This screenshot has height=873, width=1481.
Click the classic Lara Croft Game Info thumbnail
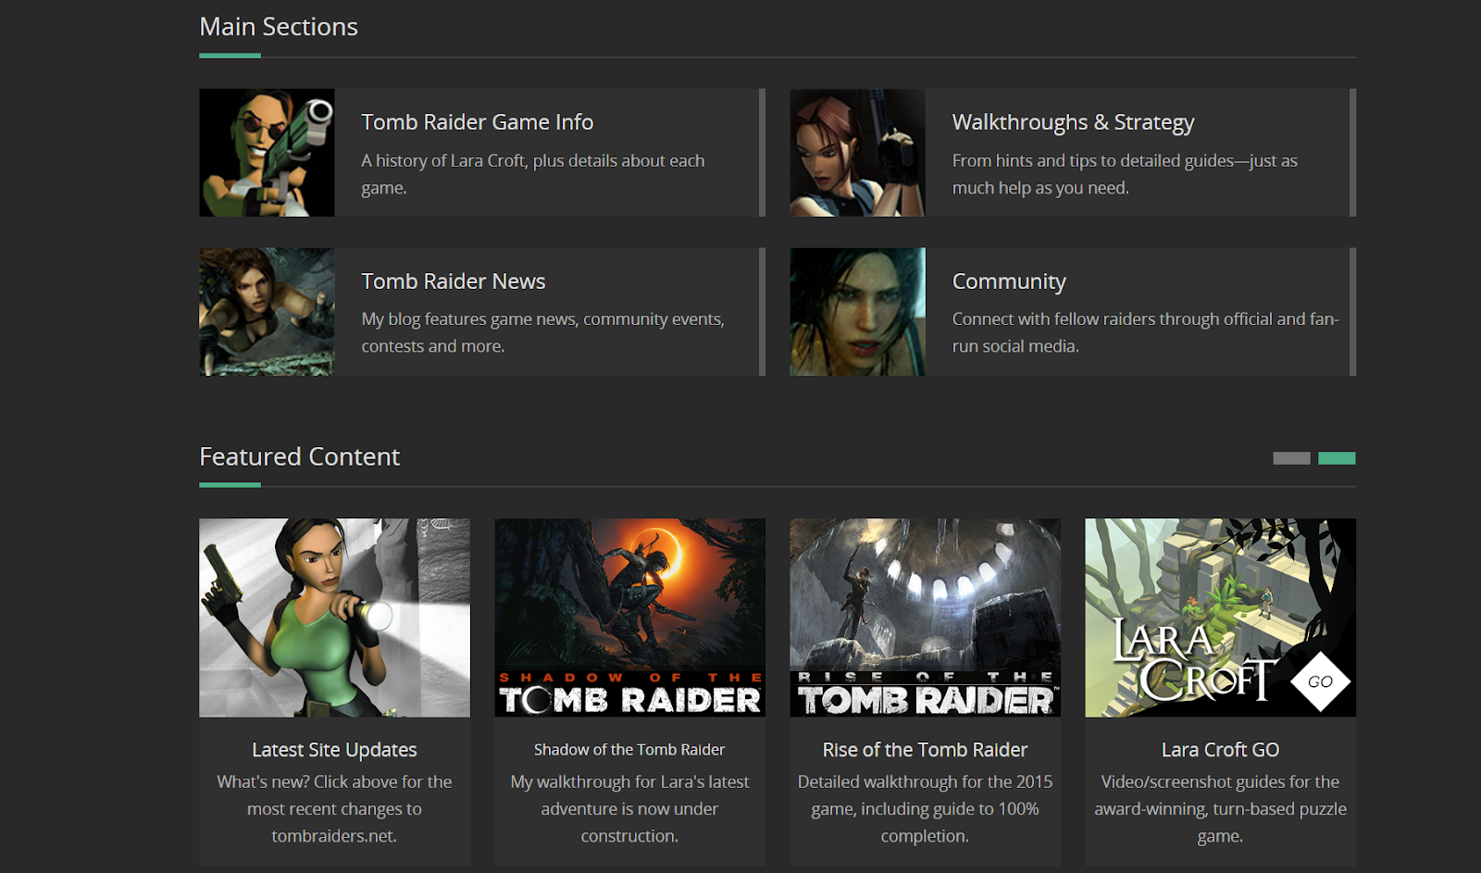(267, 153)
